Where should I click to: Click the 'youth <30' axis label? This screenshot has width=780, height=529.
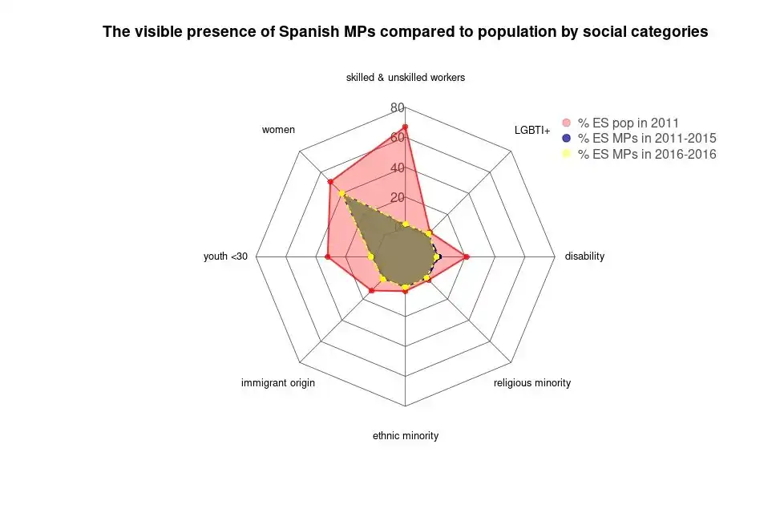click(225, 256)
